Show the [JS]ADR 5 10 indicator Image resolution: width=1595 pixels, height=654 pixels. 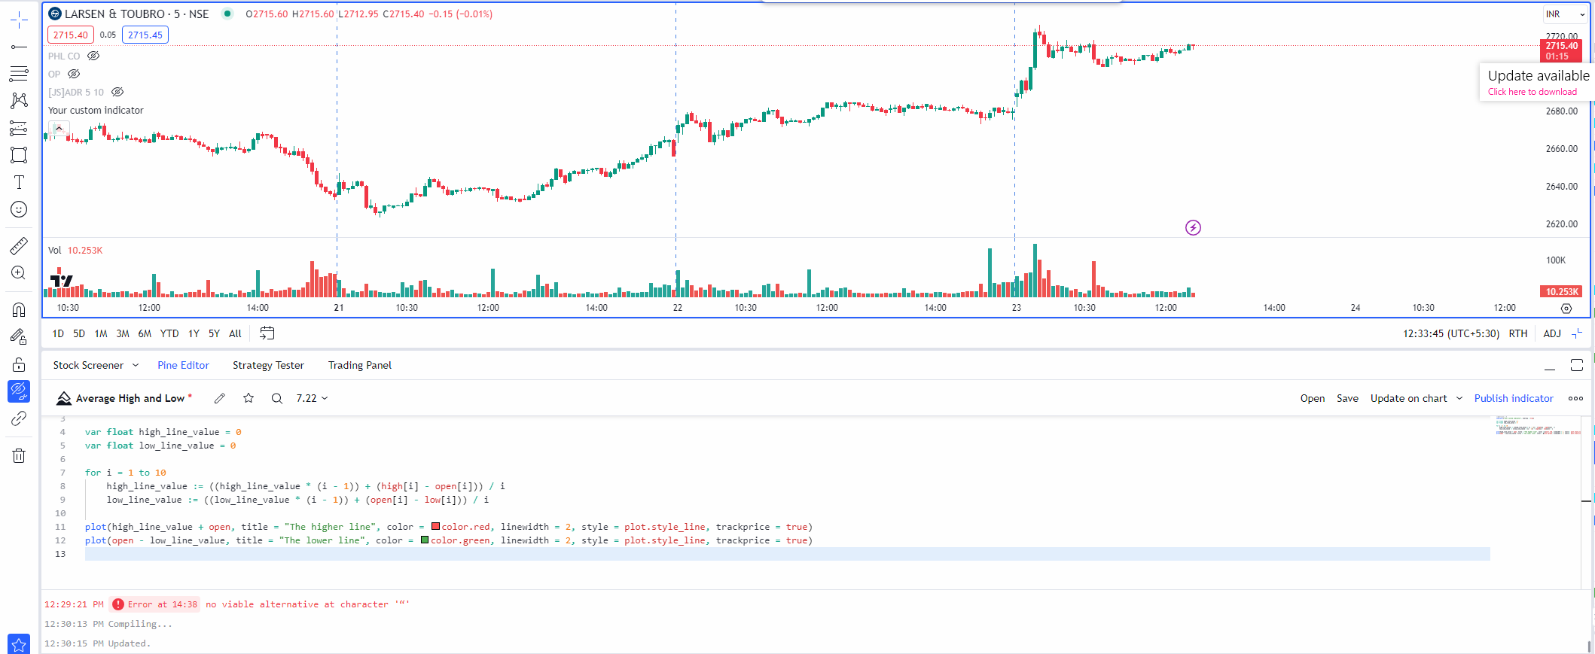[117, 92]
